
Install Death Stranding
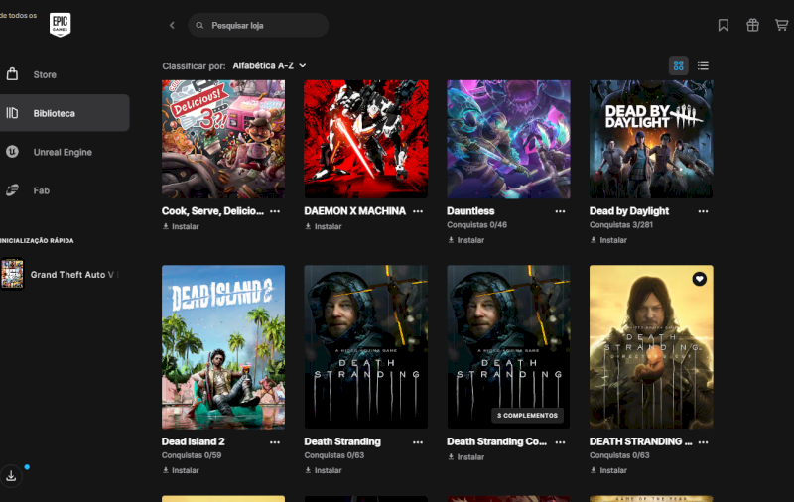(x=324, y=470)
